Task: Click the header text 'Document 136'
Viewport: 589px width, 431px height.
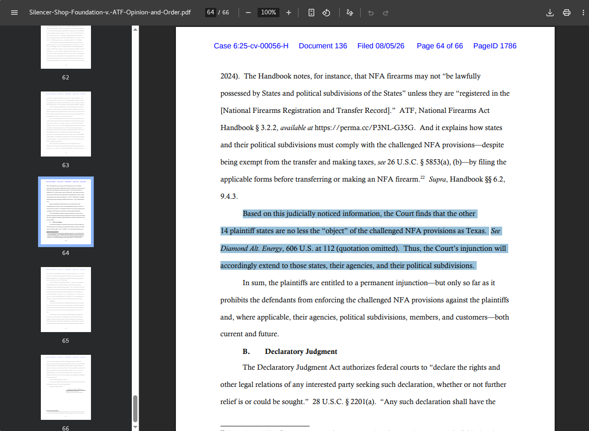Action: coord(323,46)
